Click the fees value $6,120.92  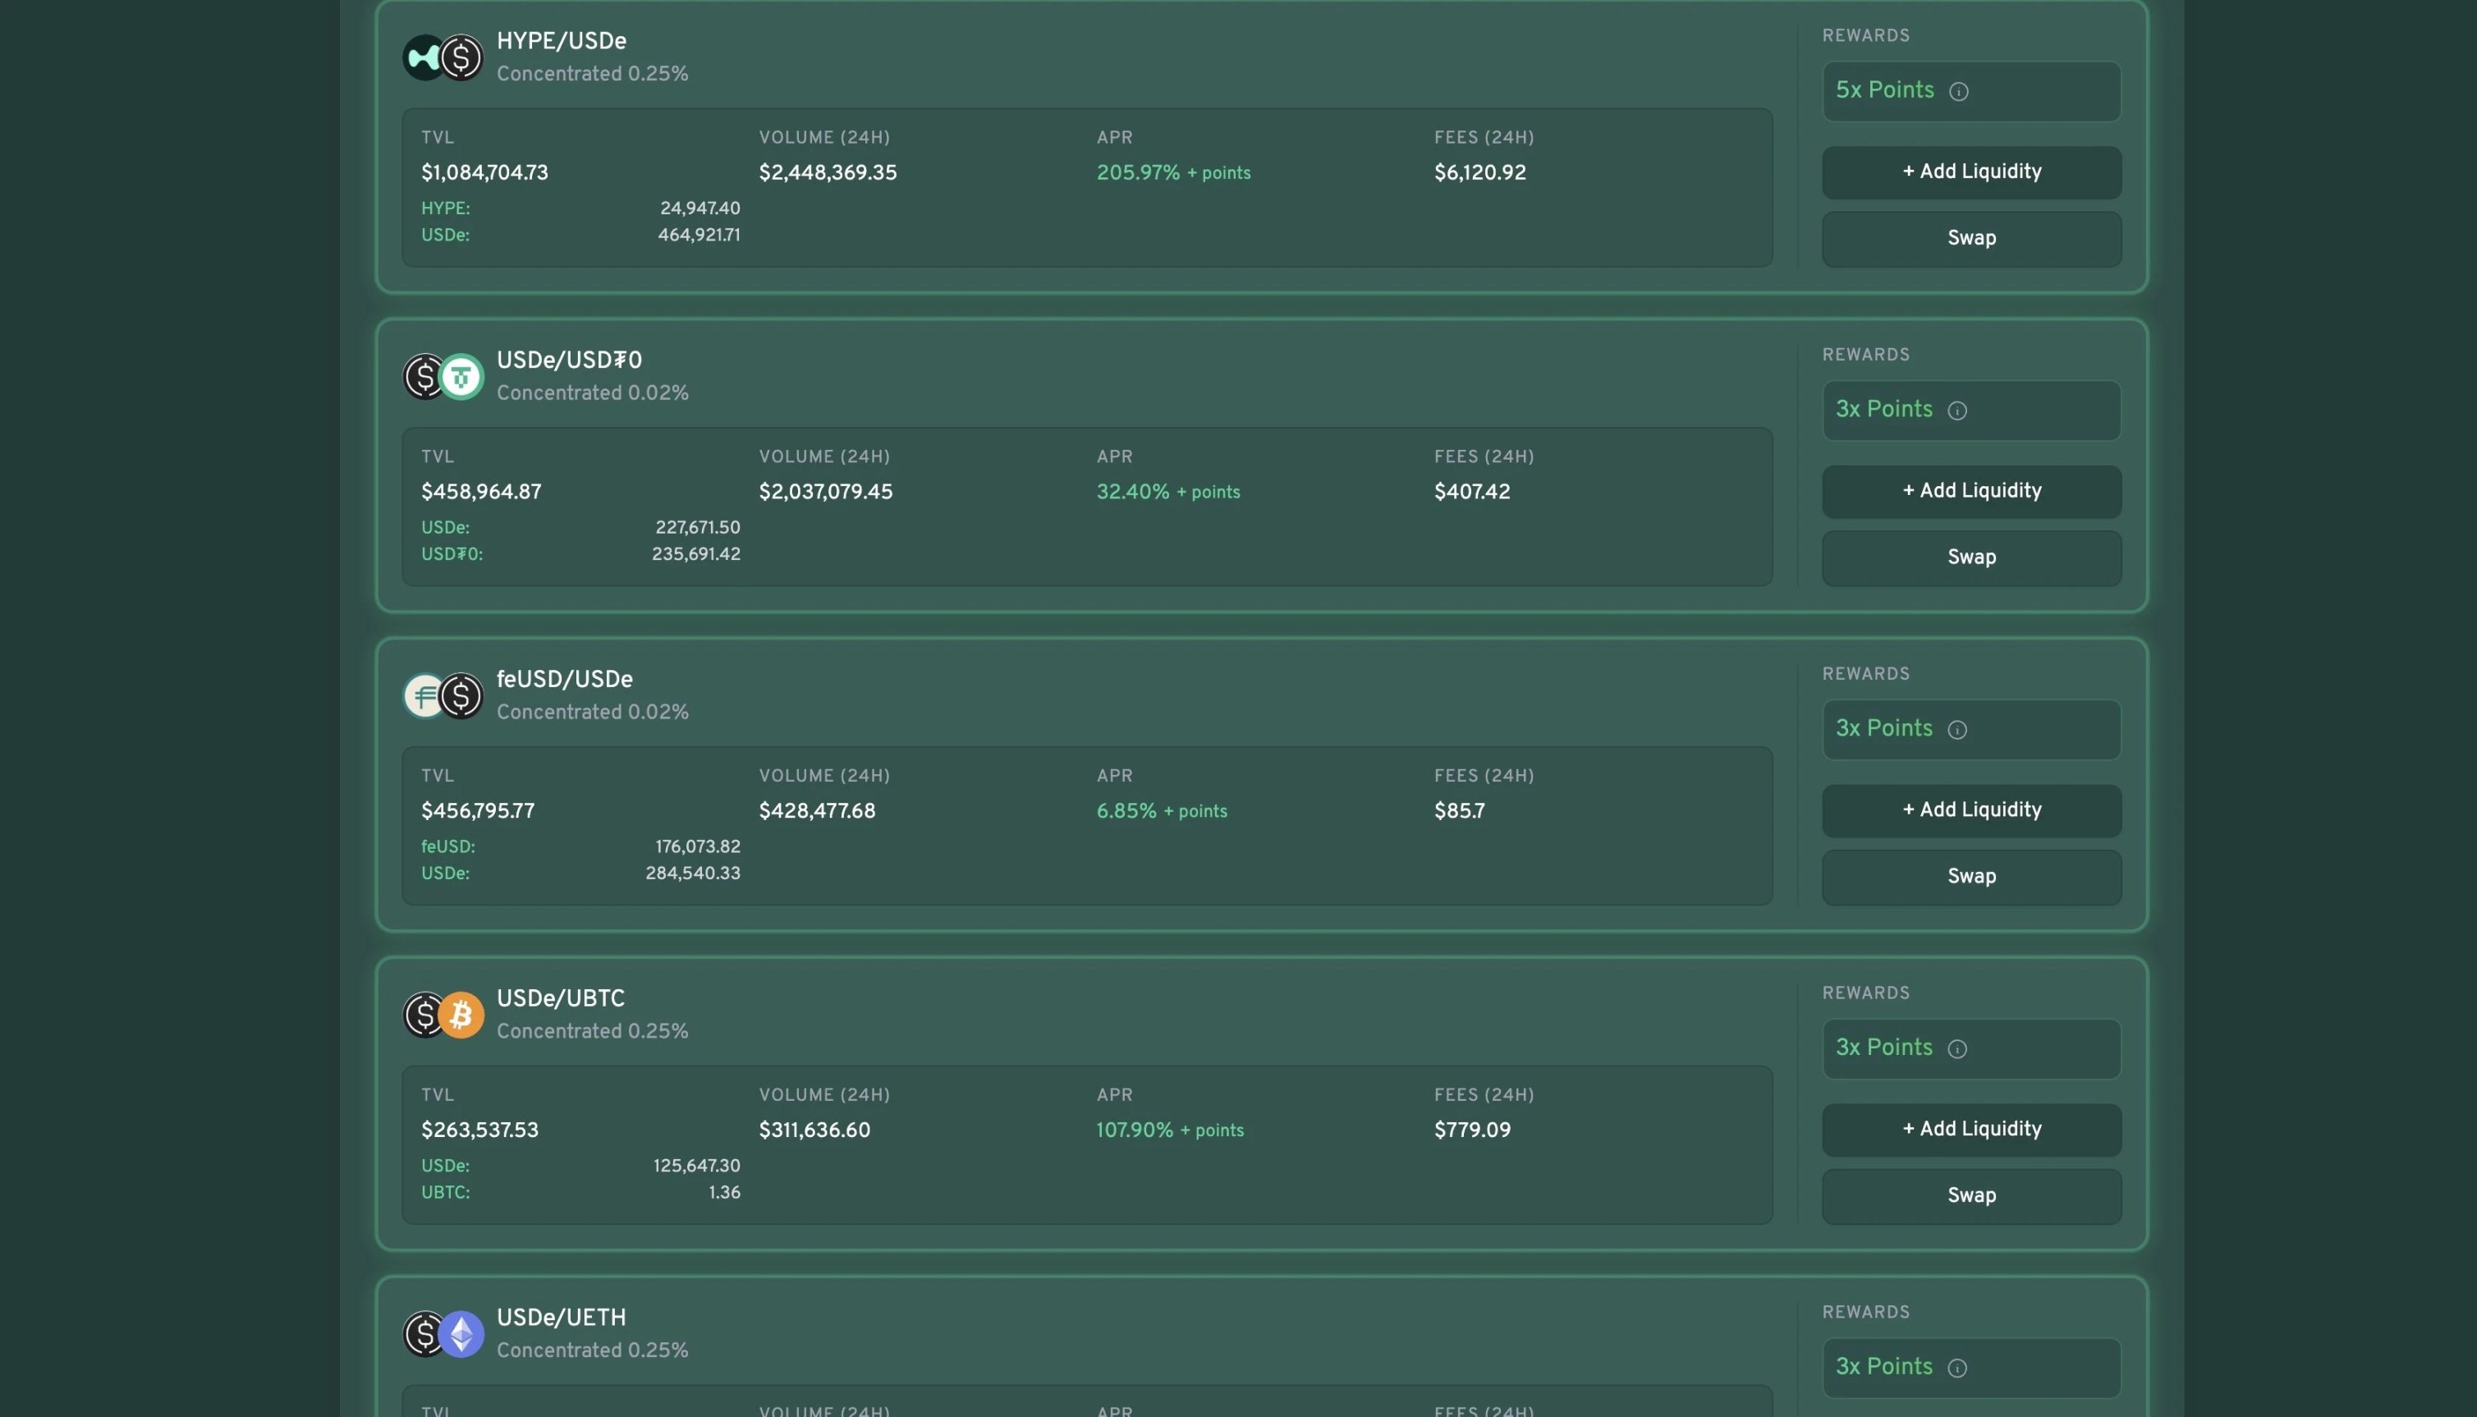(1480, 173)
